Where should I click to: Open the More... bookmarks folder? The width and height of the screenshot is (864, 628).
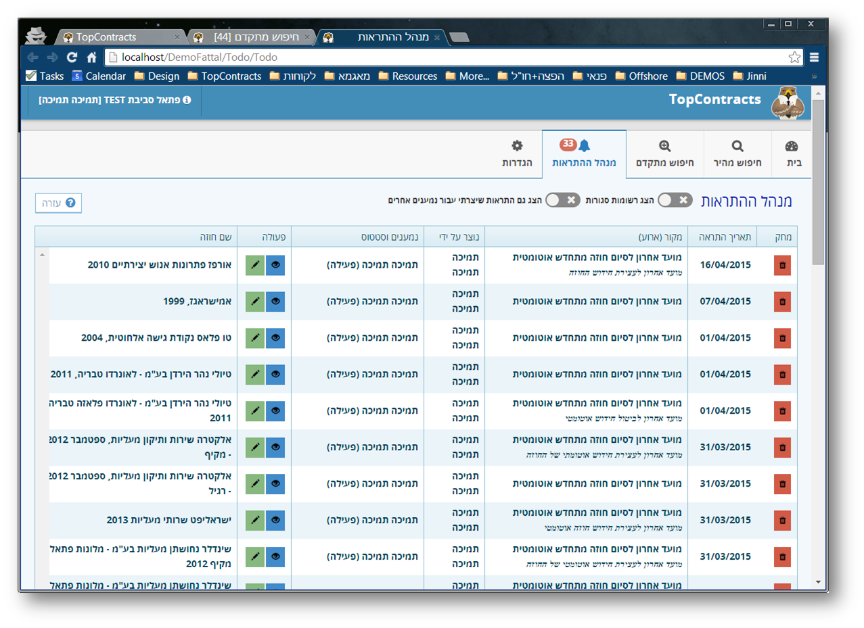click(468, 76)
